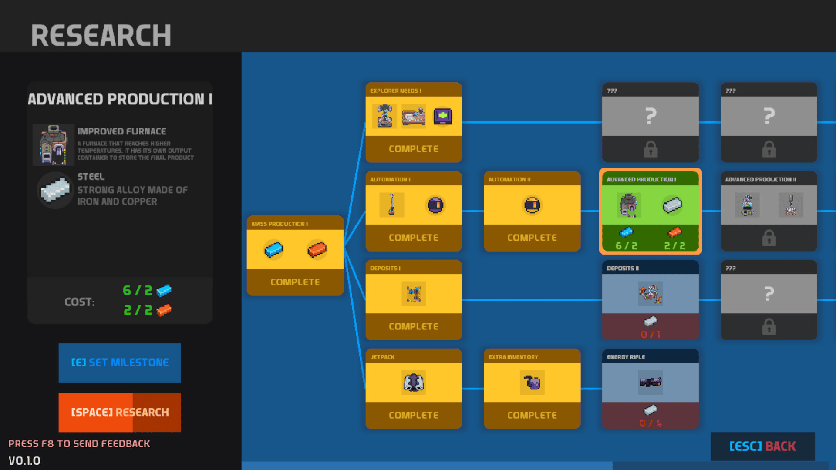Click the lock icon on Advanced Production II
836x470 pixels.
tap(769, 238)
